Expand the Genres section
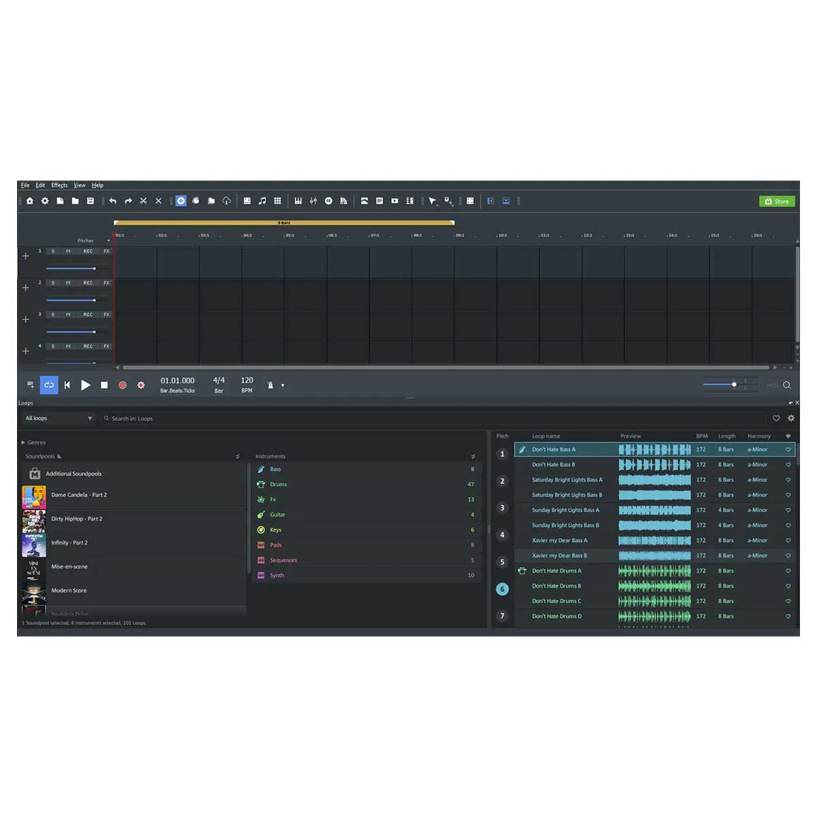 click(x=34, y=442)
